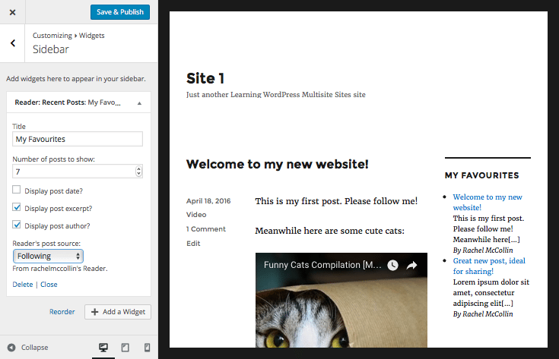Click the Number of posts to show field
Image resolution: width=559 pixels, height=359 pixels.
coord(78,172)
